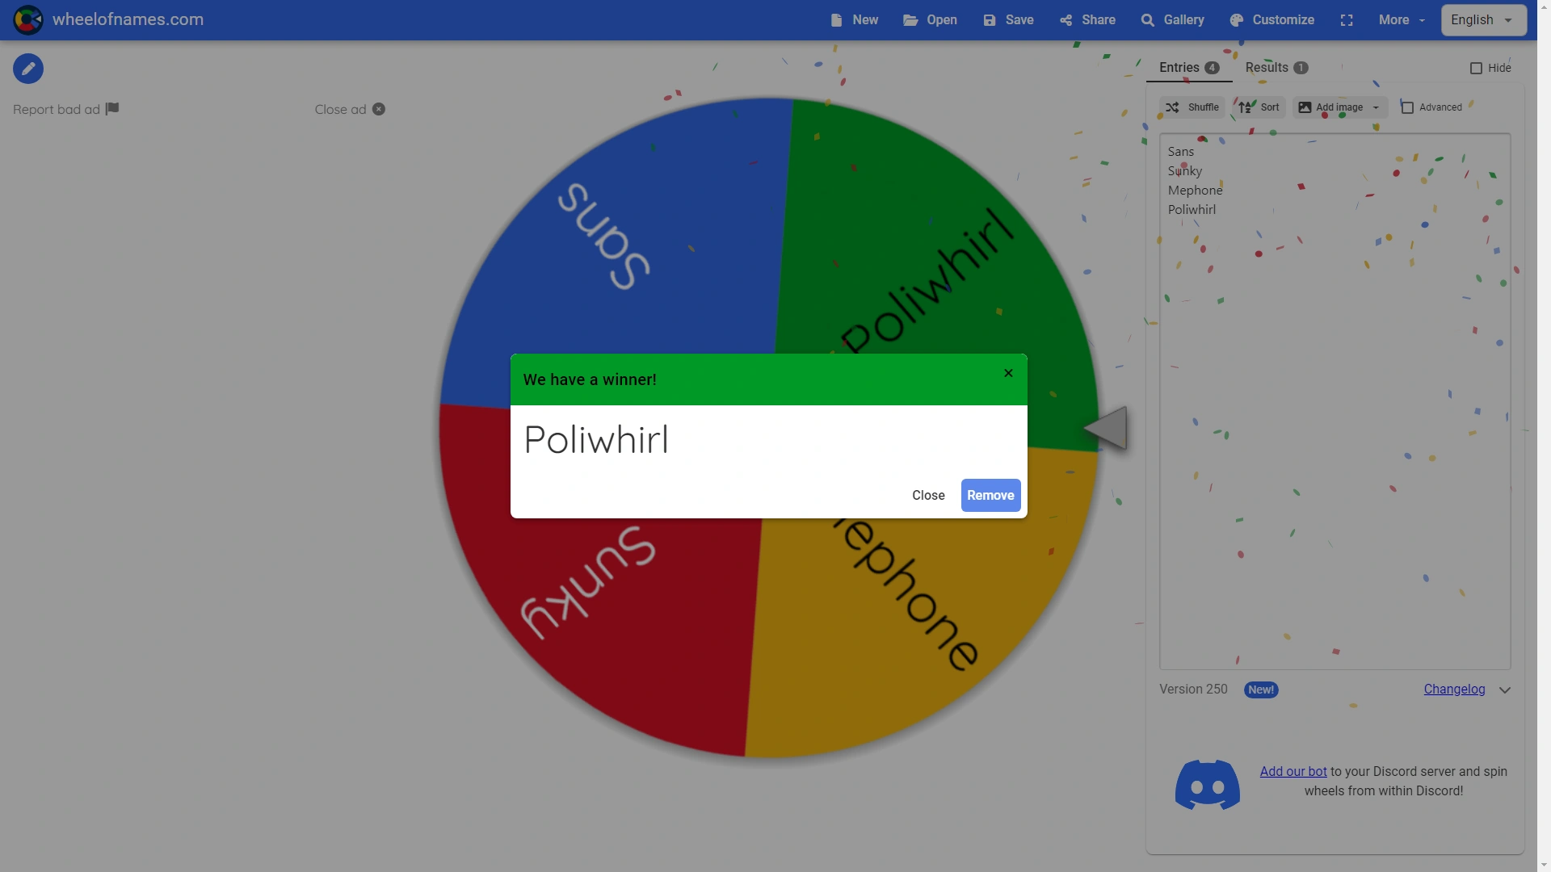Open Customize palette icon
Viewport: 1551px width, 872px height.
point(1237,20)
